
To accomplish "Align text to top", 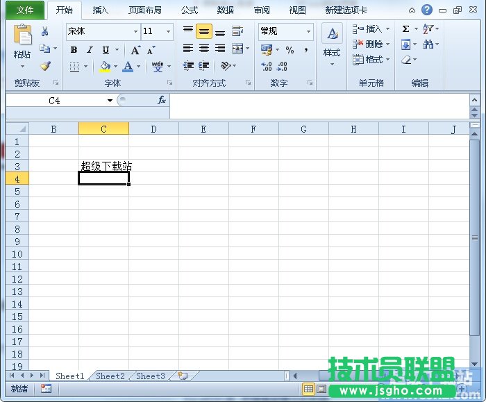I will point(188,31).
